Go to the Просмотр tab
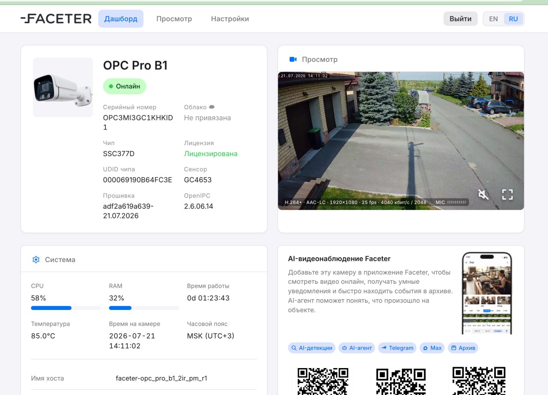 coord(174,19)
